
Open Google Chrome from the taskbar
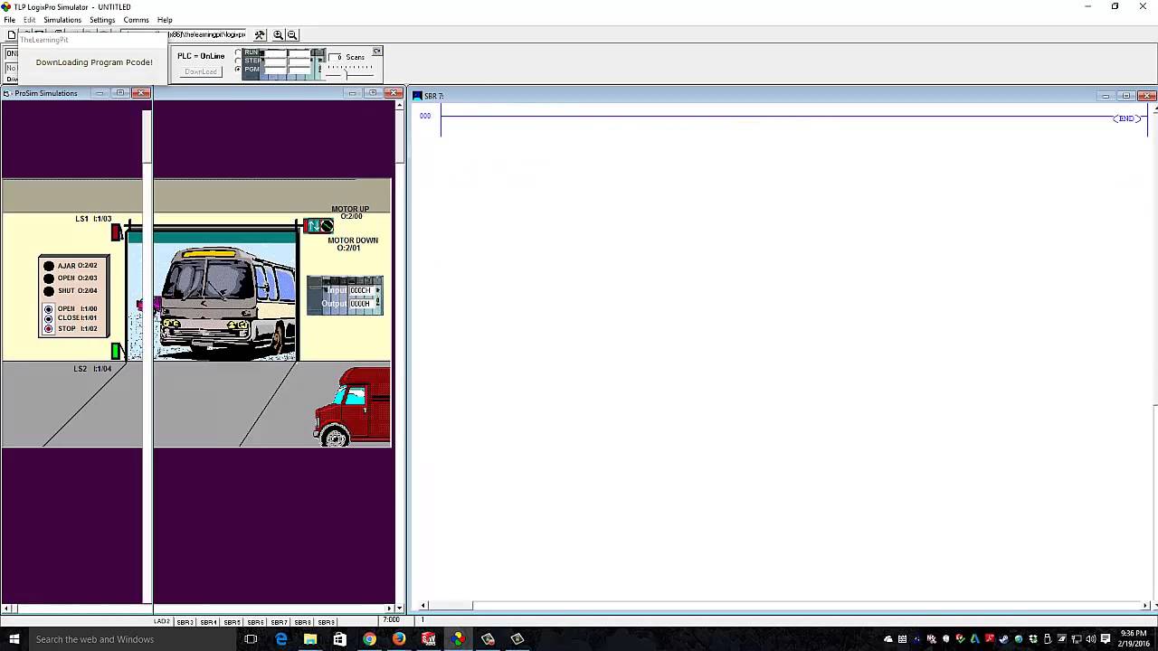369,639
